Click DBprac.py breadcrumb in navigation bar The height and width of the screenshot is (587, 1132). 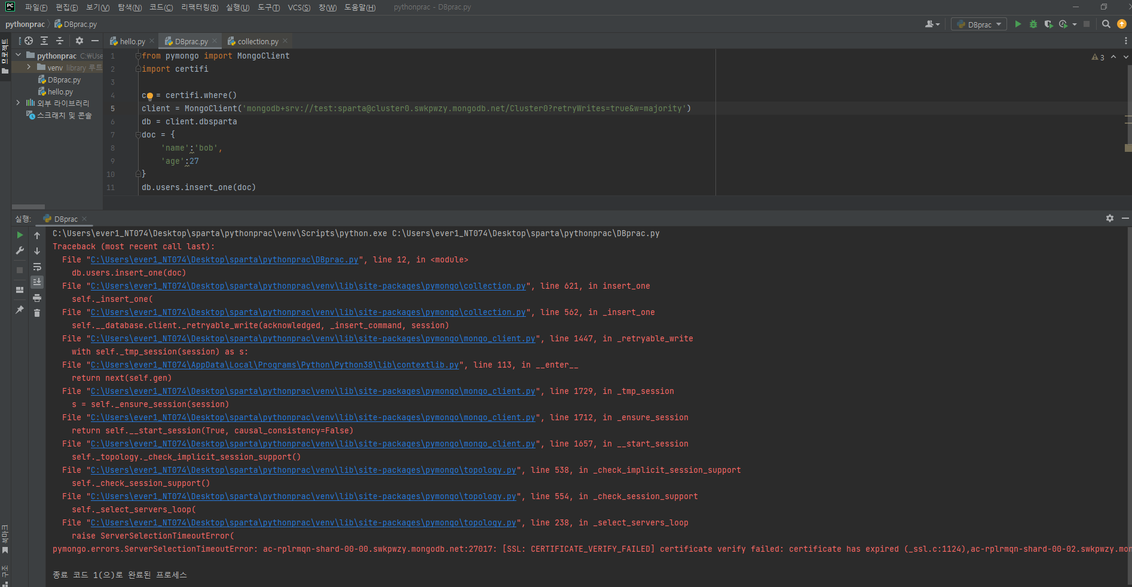[76, 24]
